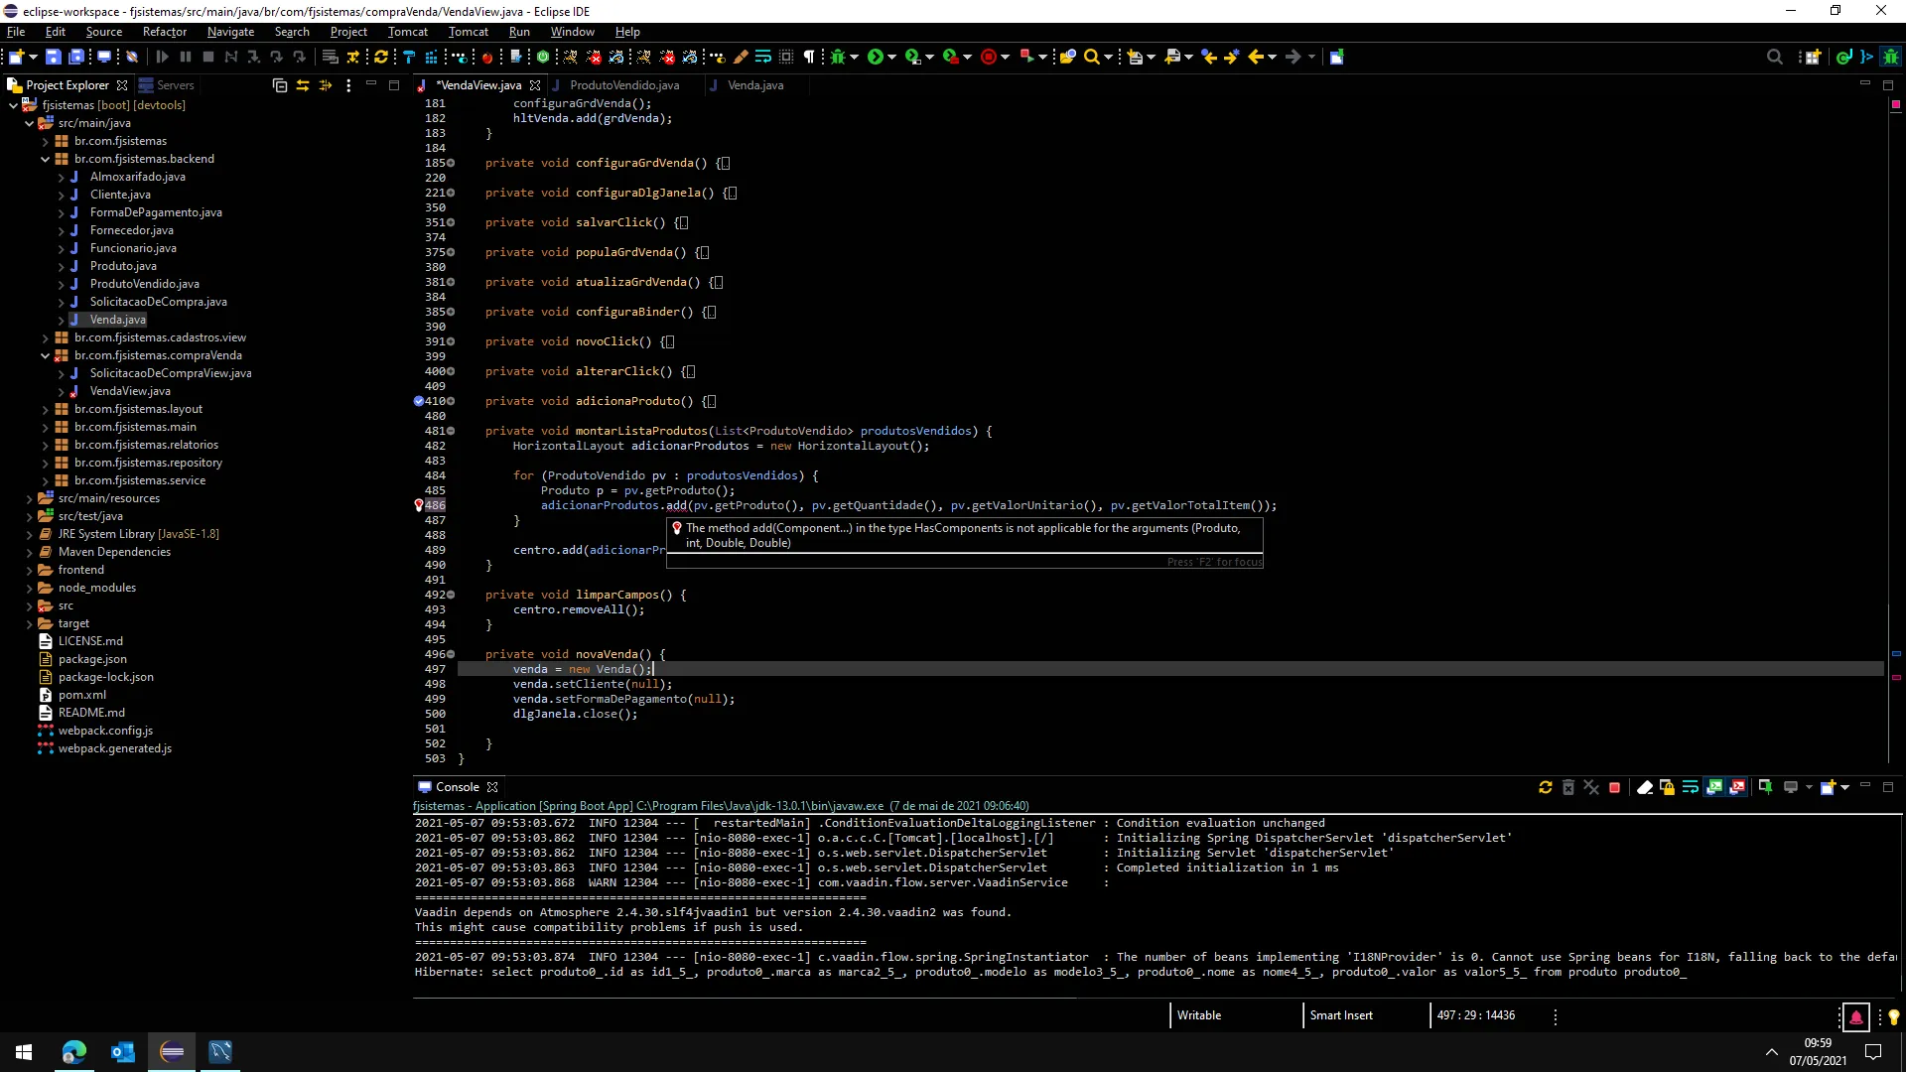Image resolution: width=1906 pixels, height=1072 pixels.
Task: Toggle Word Wrap in Console toolbar
Action: [x=1690, y=787]
